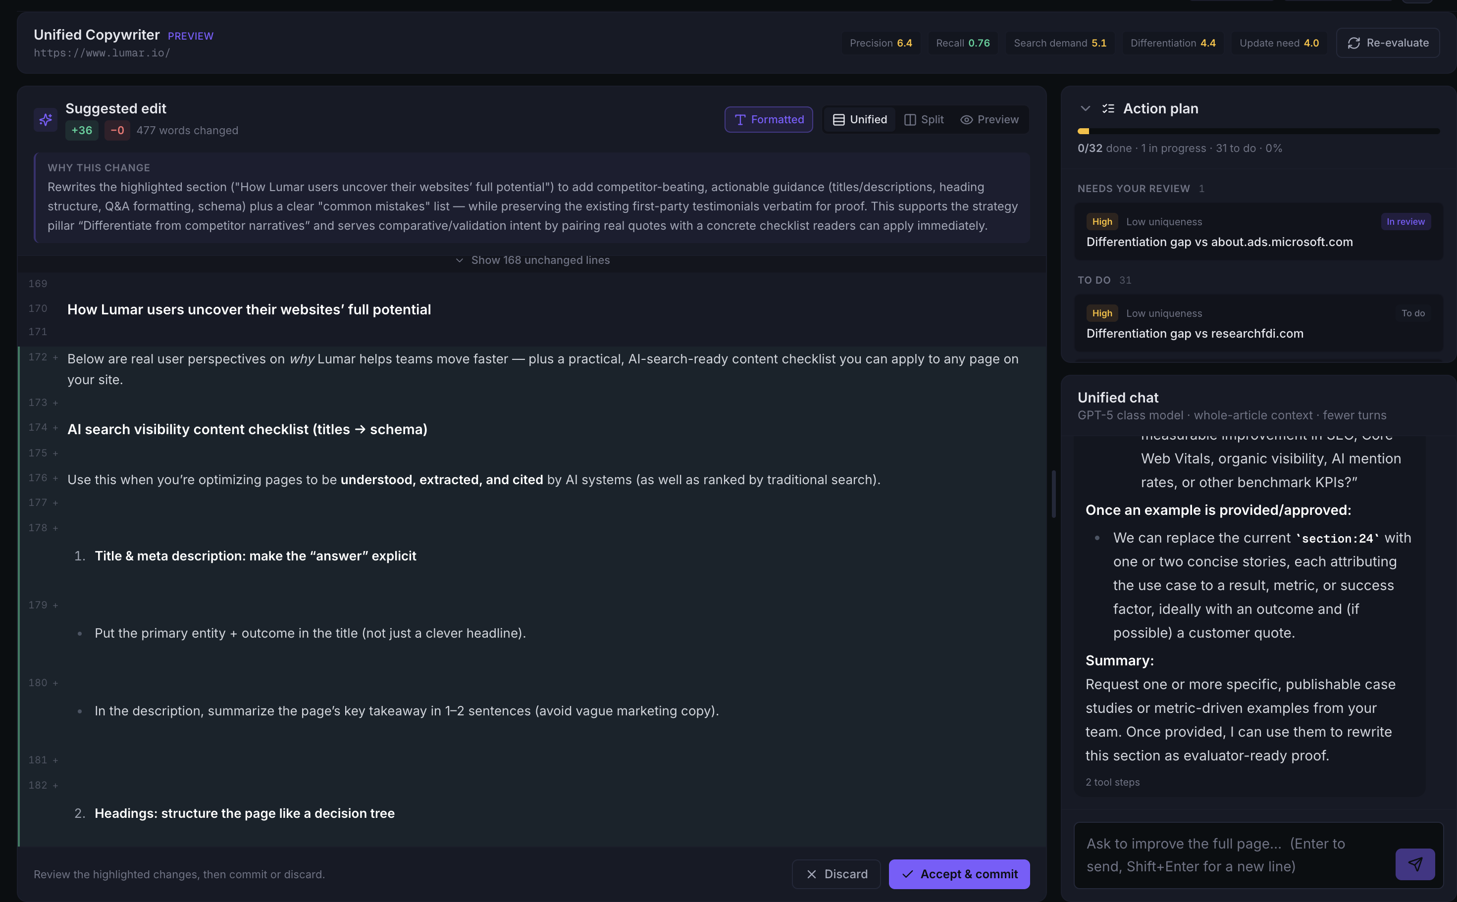The image size is (1457, 902).
Task: Discard the suggested edit
Action: pos(836,874)
